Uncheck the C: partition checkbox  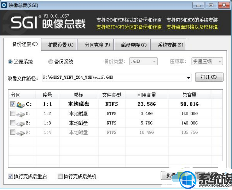[13, 104]
